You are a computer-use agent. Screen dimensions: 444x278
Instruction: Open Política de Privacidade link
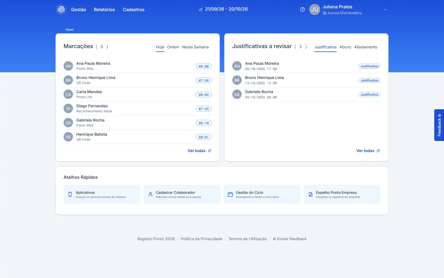201,239
